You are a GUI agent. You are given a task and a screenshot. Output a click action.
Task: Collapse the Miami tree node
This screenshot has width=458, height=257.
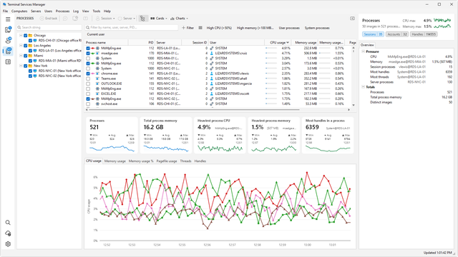(x=21, y=56)
